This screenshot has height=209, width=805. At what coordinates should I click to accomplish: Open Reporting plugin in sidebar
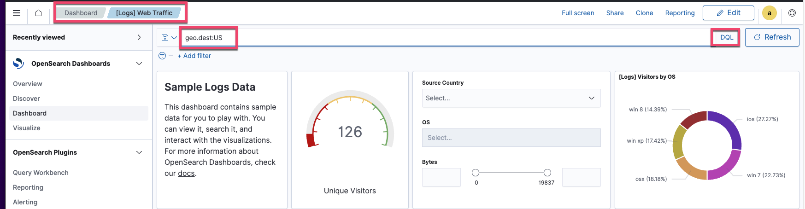coord(28,187)
